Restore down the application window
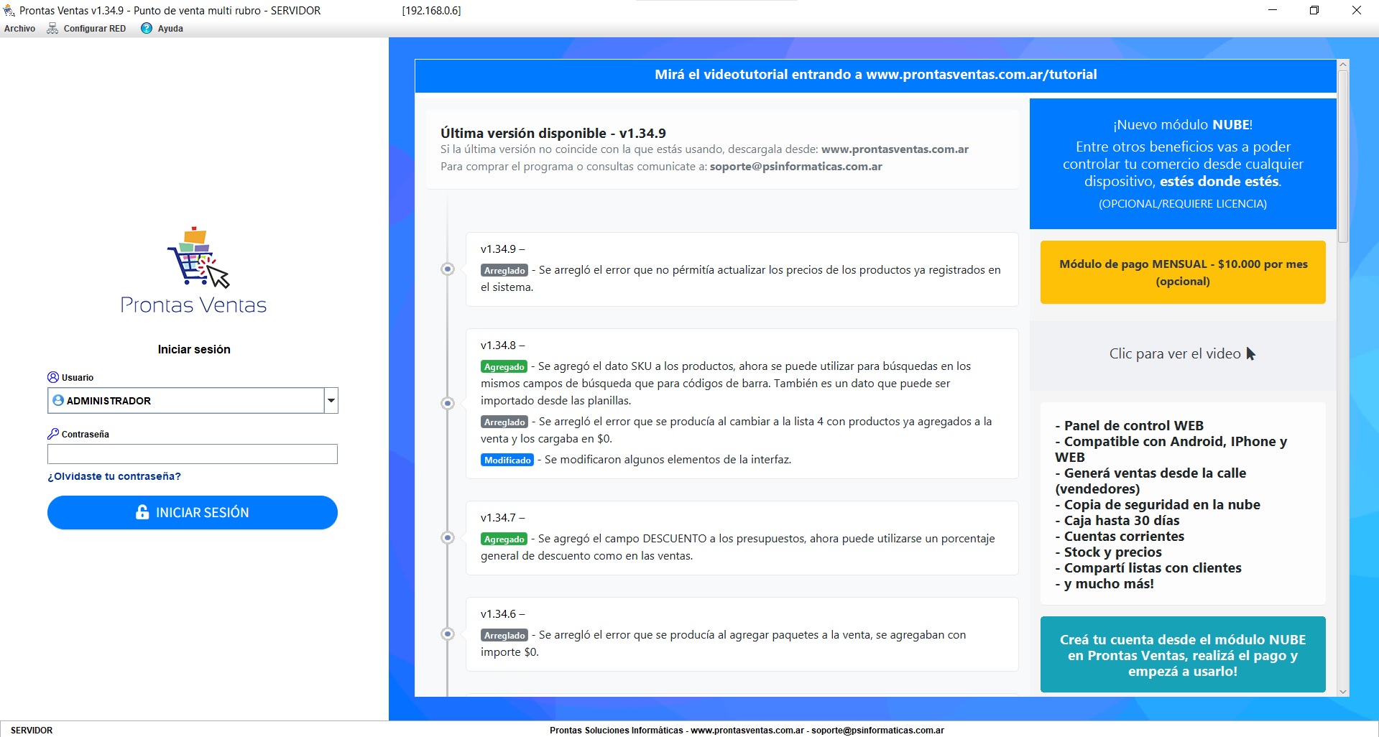 (x=1314, y=10)
